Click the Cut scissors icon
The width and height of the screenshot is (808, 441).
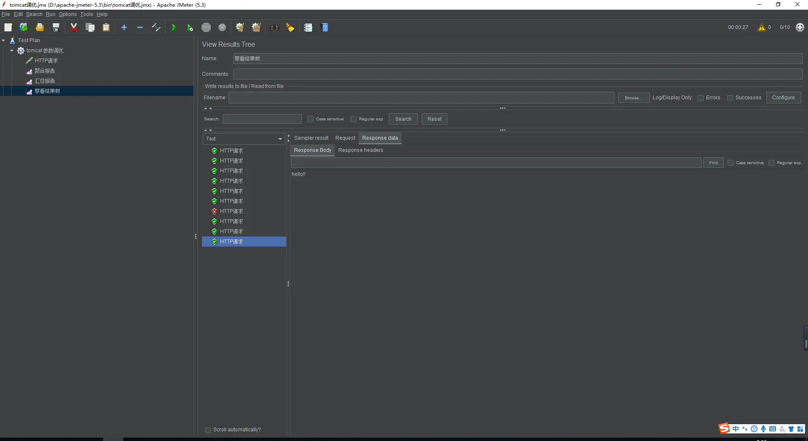pyautogui.click(x=74, y=27)
